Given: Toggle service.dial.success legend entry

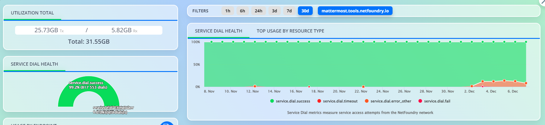Looking at the screenshot, I should point(290,101).
